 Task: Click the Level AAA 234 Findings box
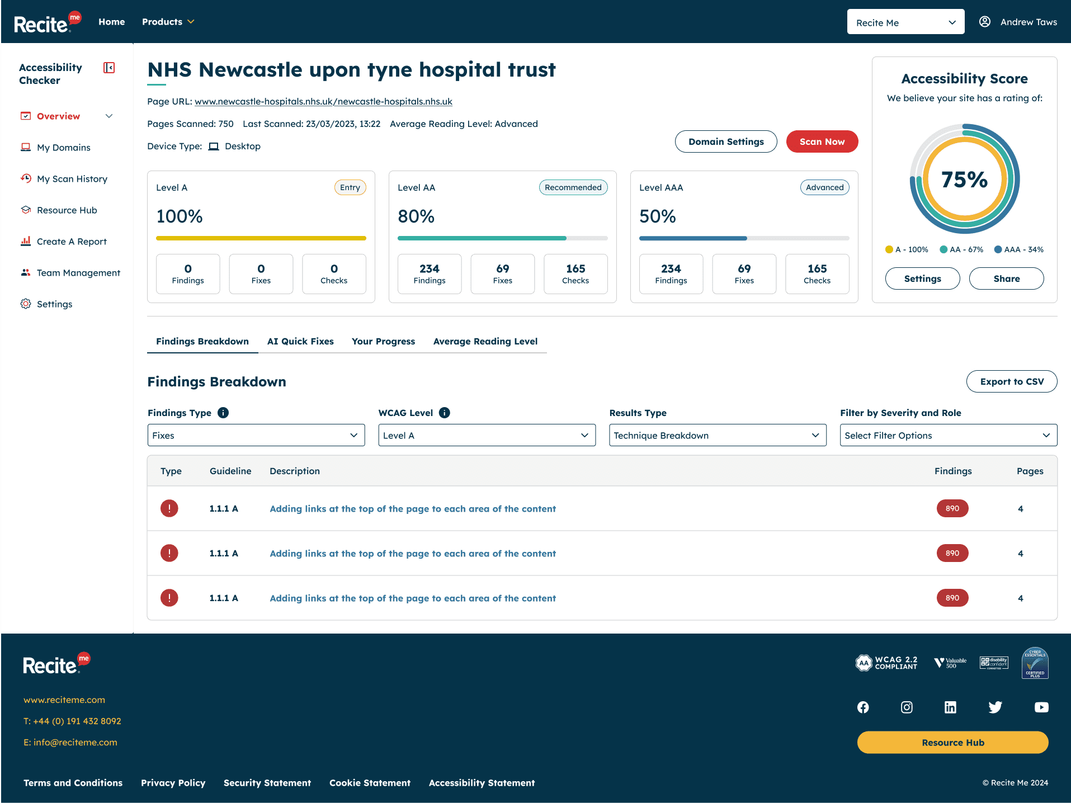tap(671, 274)
